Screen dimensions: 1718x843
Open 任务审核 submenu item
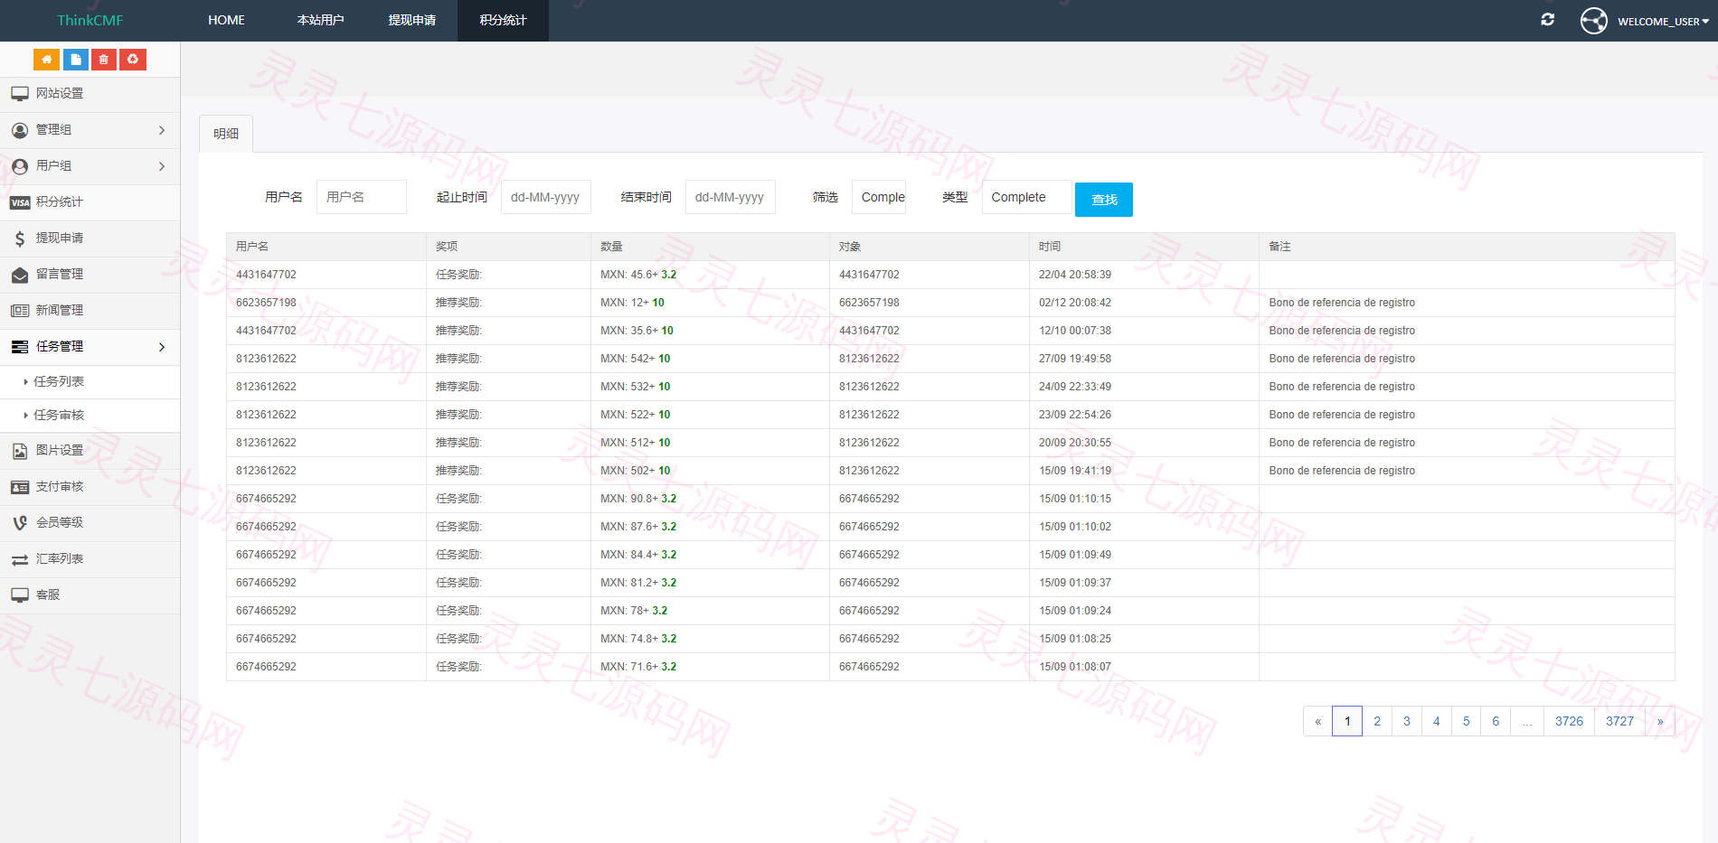(59, 416)
